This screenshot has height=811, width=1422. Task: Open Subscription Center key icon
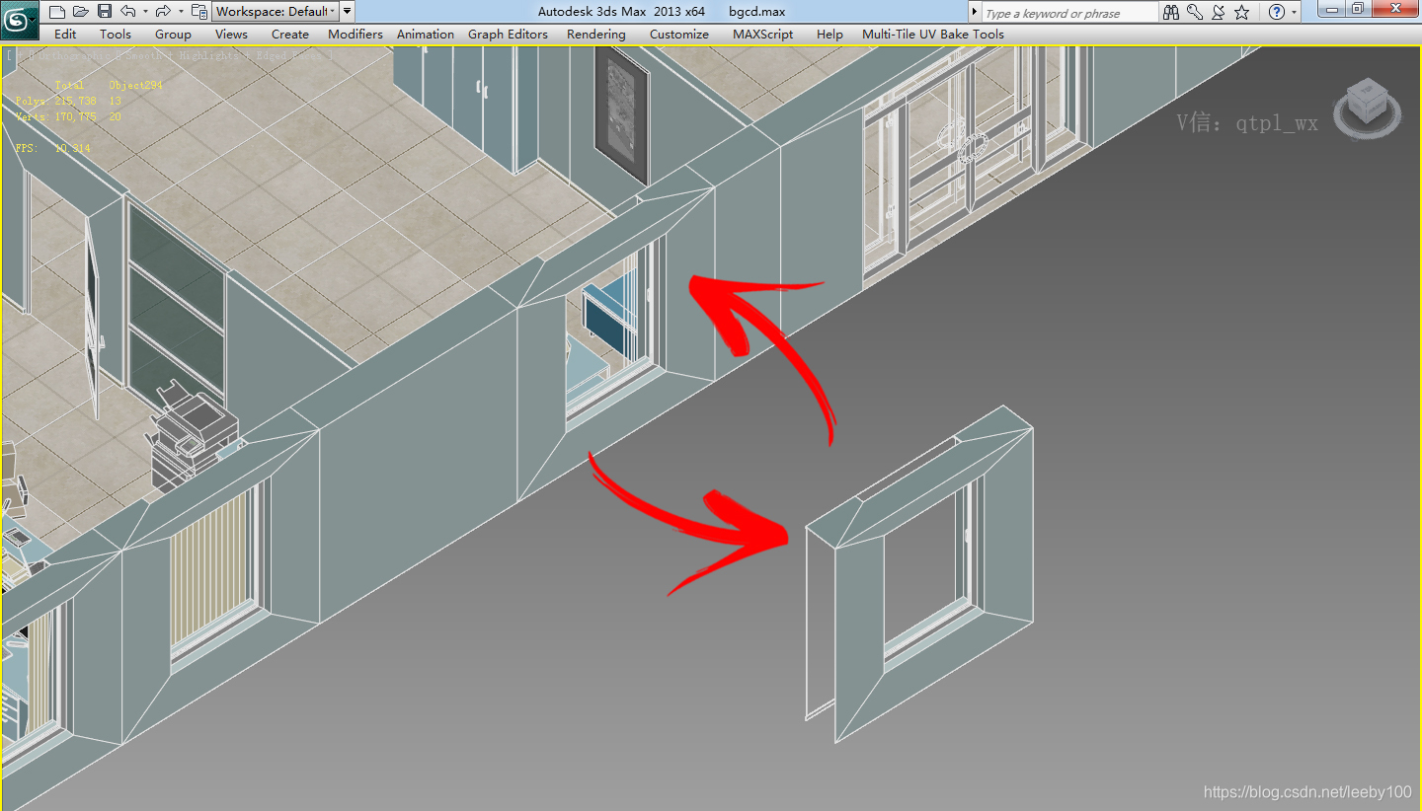(x=1195, y=12)
